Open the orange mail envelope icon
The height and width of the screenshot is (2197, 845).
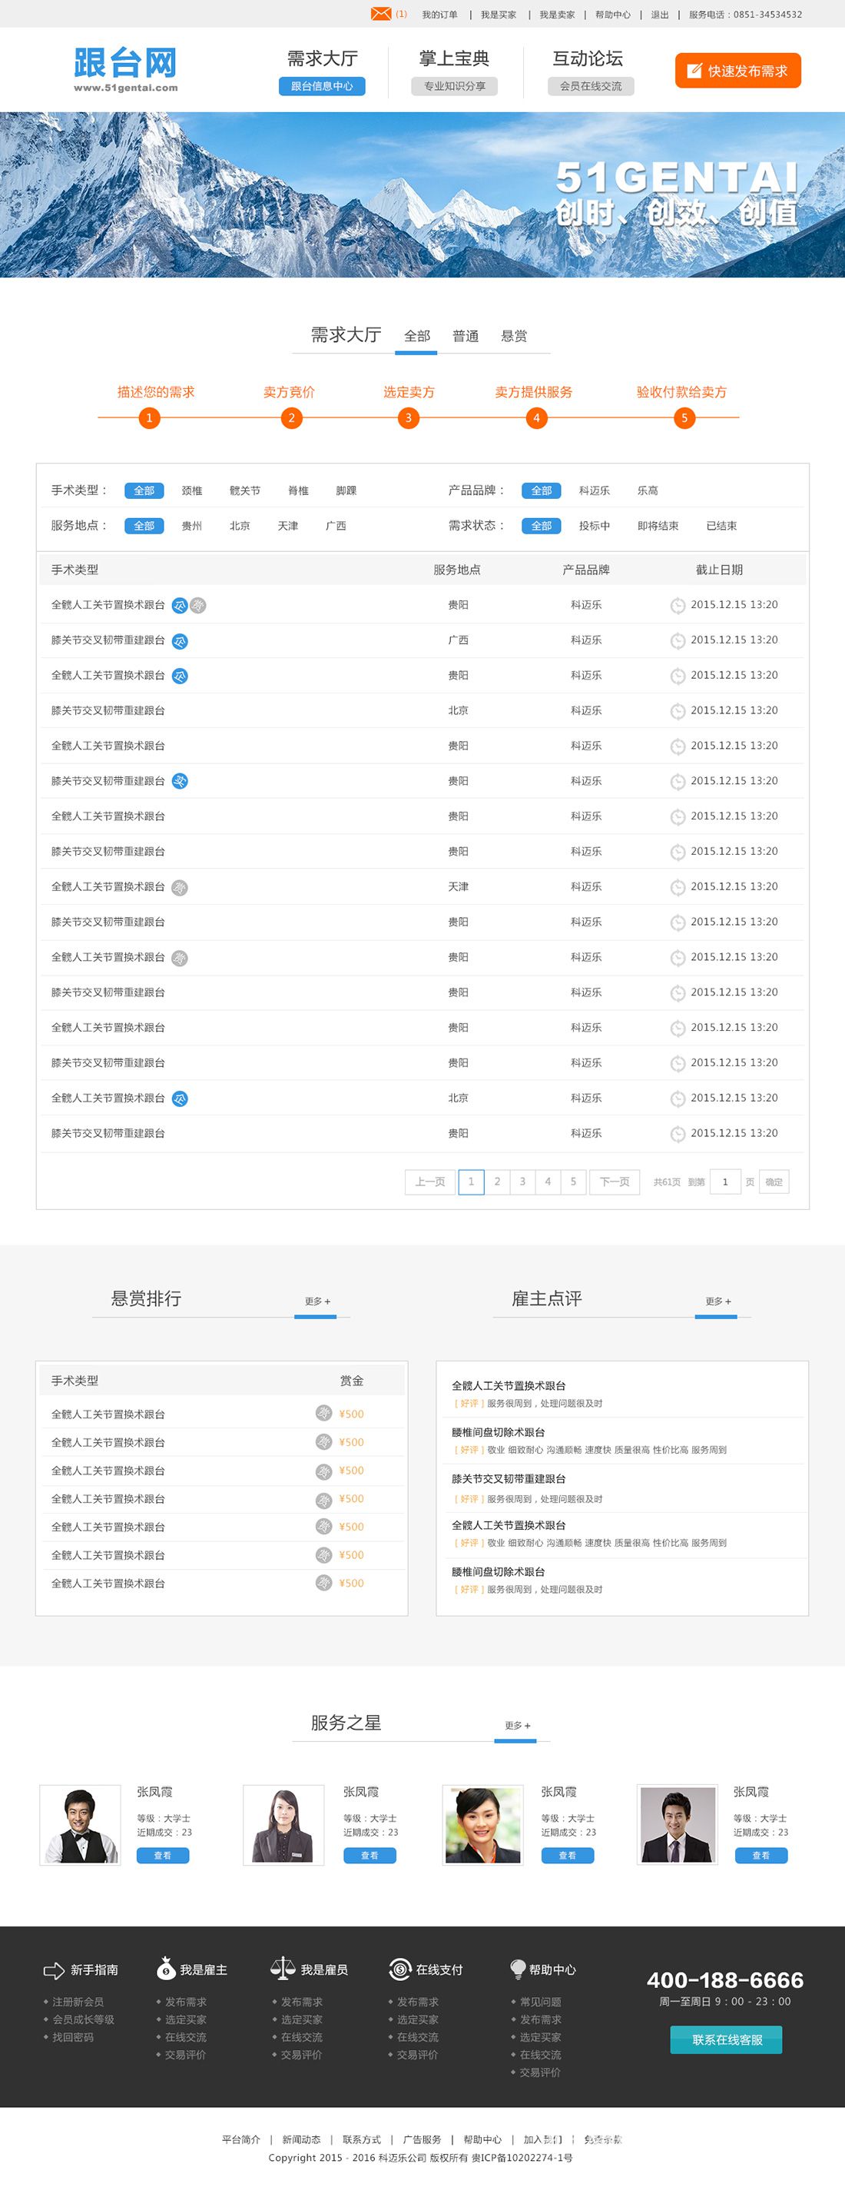coord(381,14)
